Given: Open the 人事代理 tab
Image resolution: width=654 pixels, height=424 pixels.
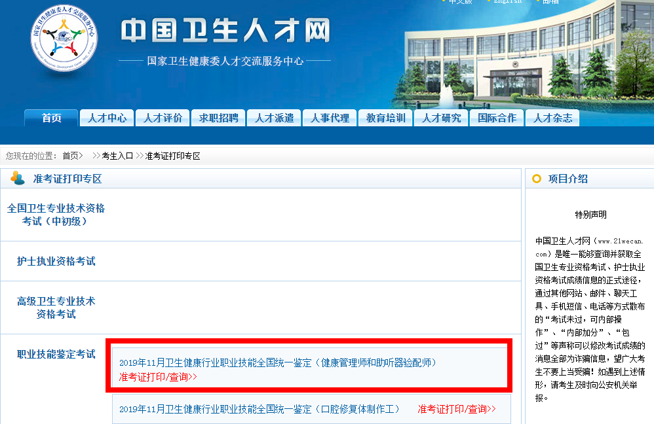Looking at the screenshot, I should [330, 118].
